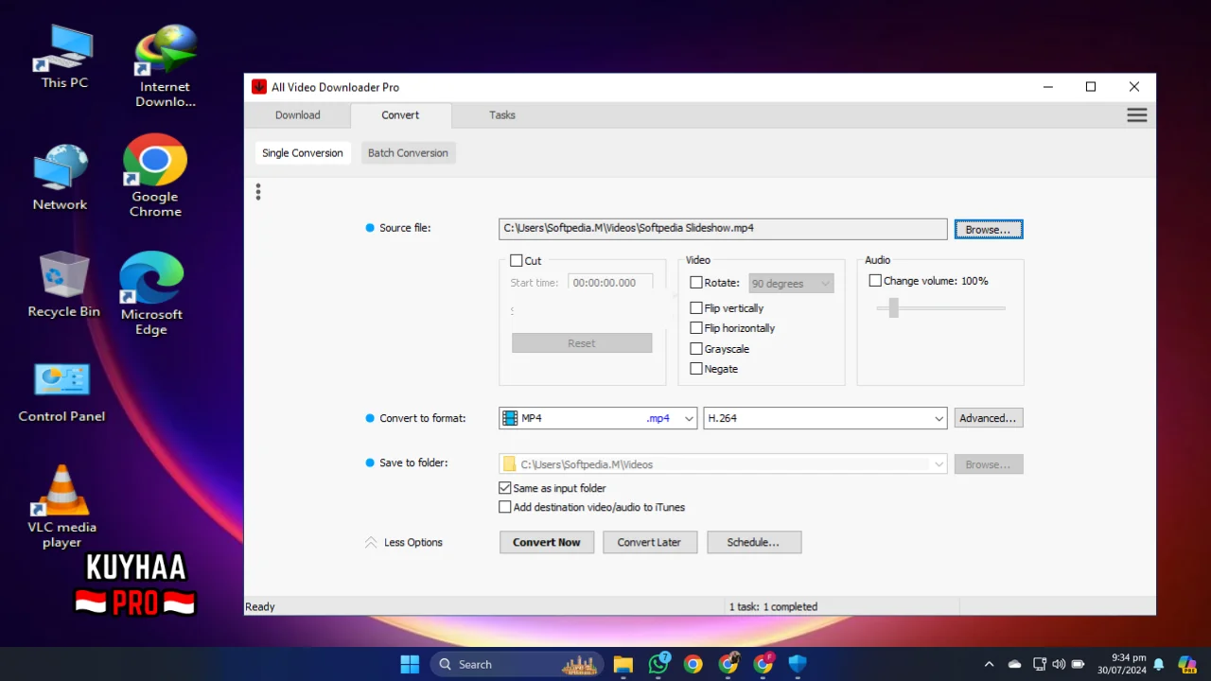Select VLC media player desktop shortcut
The image size is (1211, 681).
click(x=61, y=506)
